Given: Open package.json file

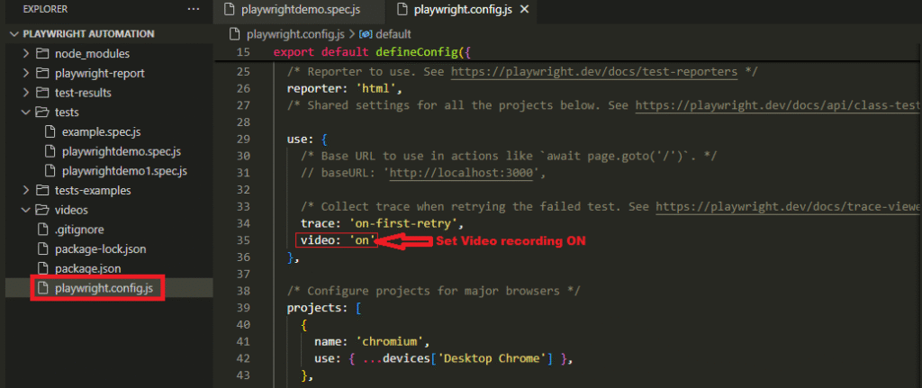Looking at the screenshot, I should coord(87,268).
